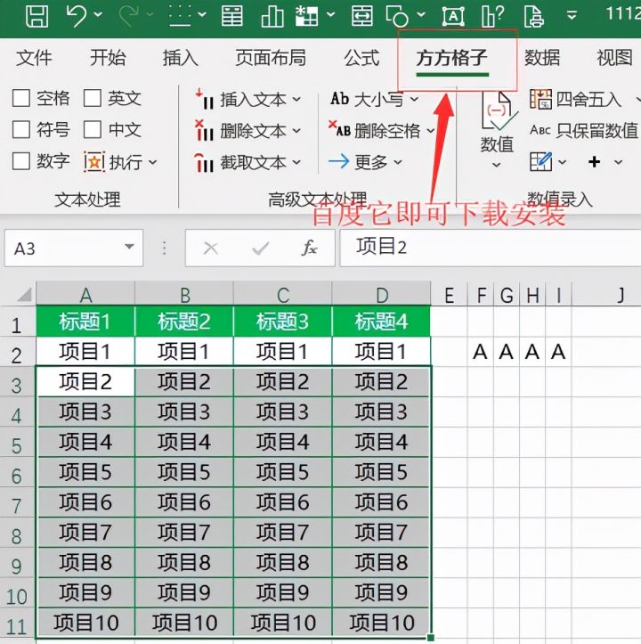This screenshot has height=644, width=641.
Task: Click the Save icon in quick access toolbar
Action: click(37, 16)
